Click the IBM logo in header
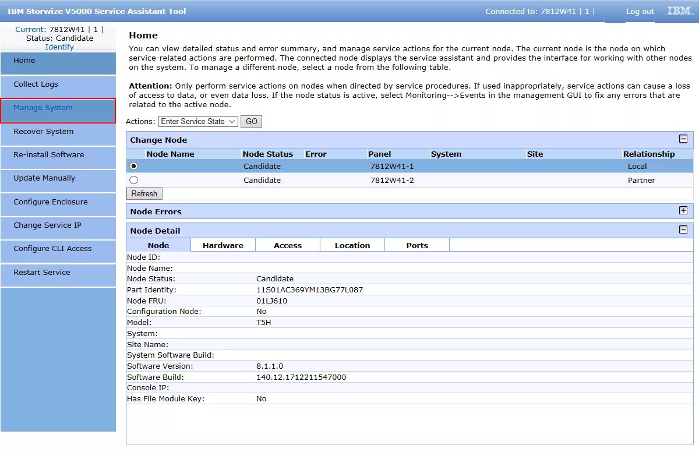 click(680, 10)
